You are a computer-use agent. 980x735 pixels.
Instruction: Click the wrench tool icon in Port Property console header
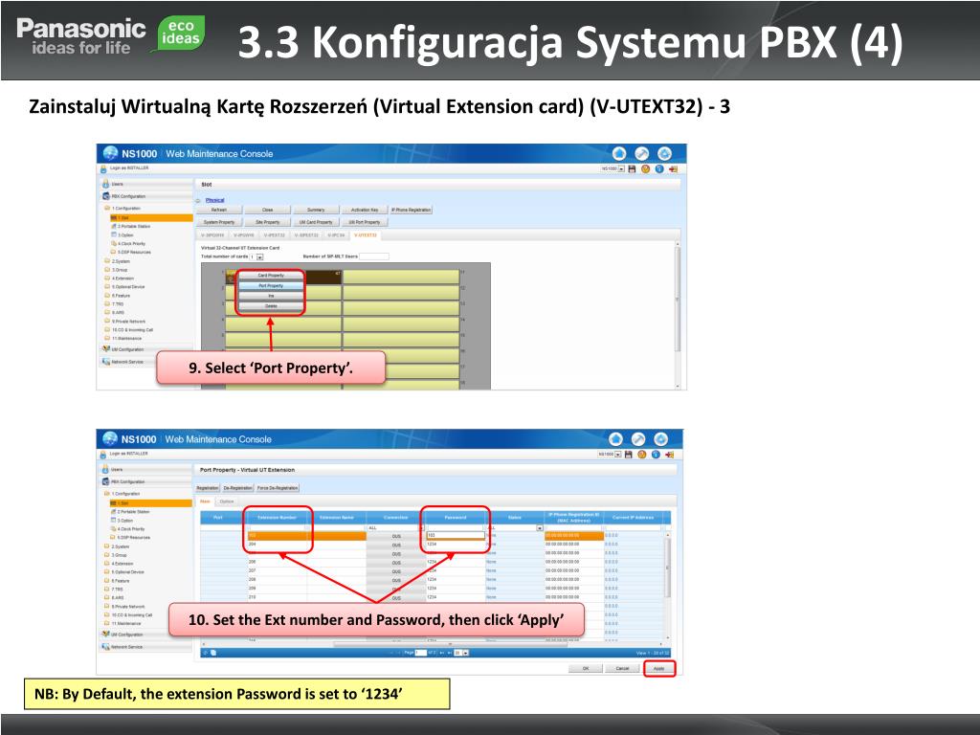(x=638, y=439)
